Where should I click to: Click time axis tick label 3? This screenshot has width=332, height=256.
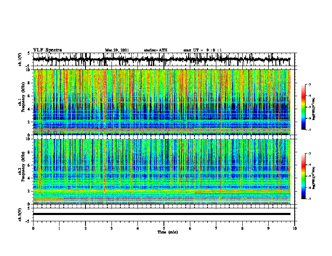tap(112, 228)
